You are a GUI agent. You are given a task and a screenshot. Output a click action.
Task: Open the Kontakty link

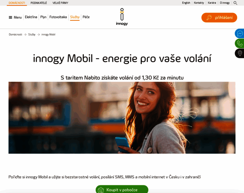[x=199, y=3]
